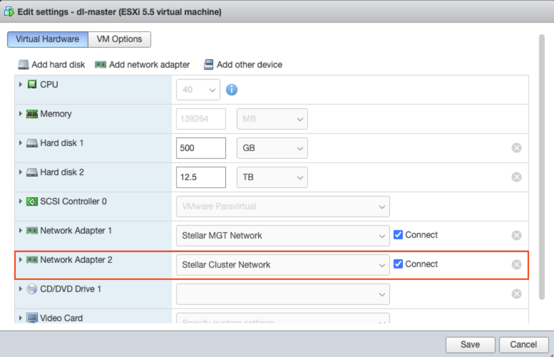Click the Add other device icon
The height and width of the screenshot is (357, 554).
click(x=208, y=65)
